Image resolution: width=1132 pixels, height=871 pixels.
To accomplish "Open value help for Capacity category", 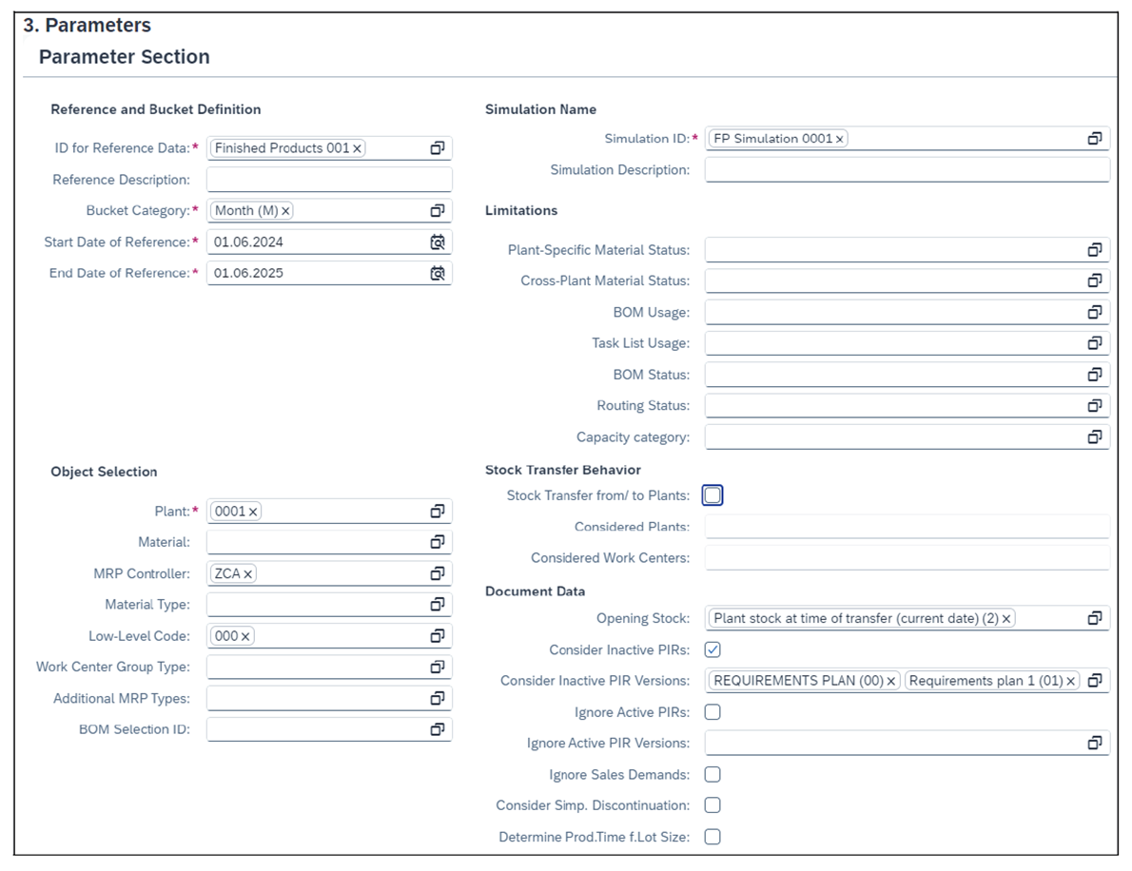I will click(1096, 436).
